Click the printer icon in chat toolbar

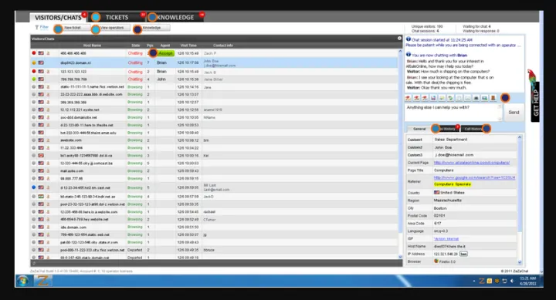point(476,98)
